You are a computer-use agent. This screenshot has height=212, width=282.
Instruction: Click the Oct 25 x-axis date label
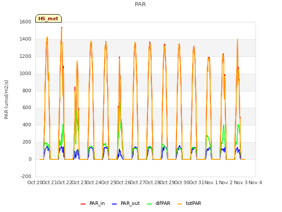click(x=108, y=182)
